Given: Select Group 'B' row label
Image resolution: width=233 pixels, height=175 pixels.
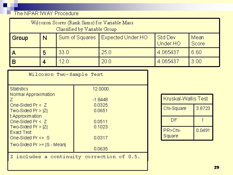Looking at the screenshot, I should click(14, 62).
